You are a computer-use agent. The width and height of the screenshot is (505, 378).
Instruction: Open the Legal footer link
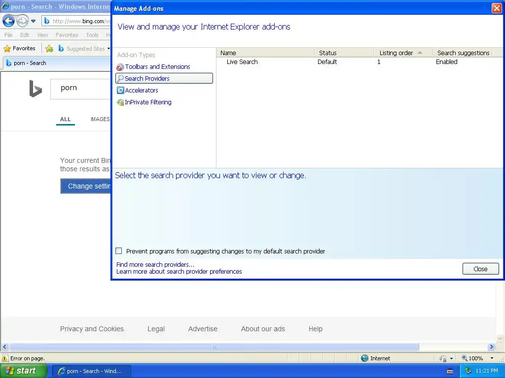156,329
